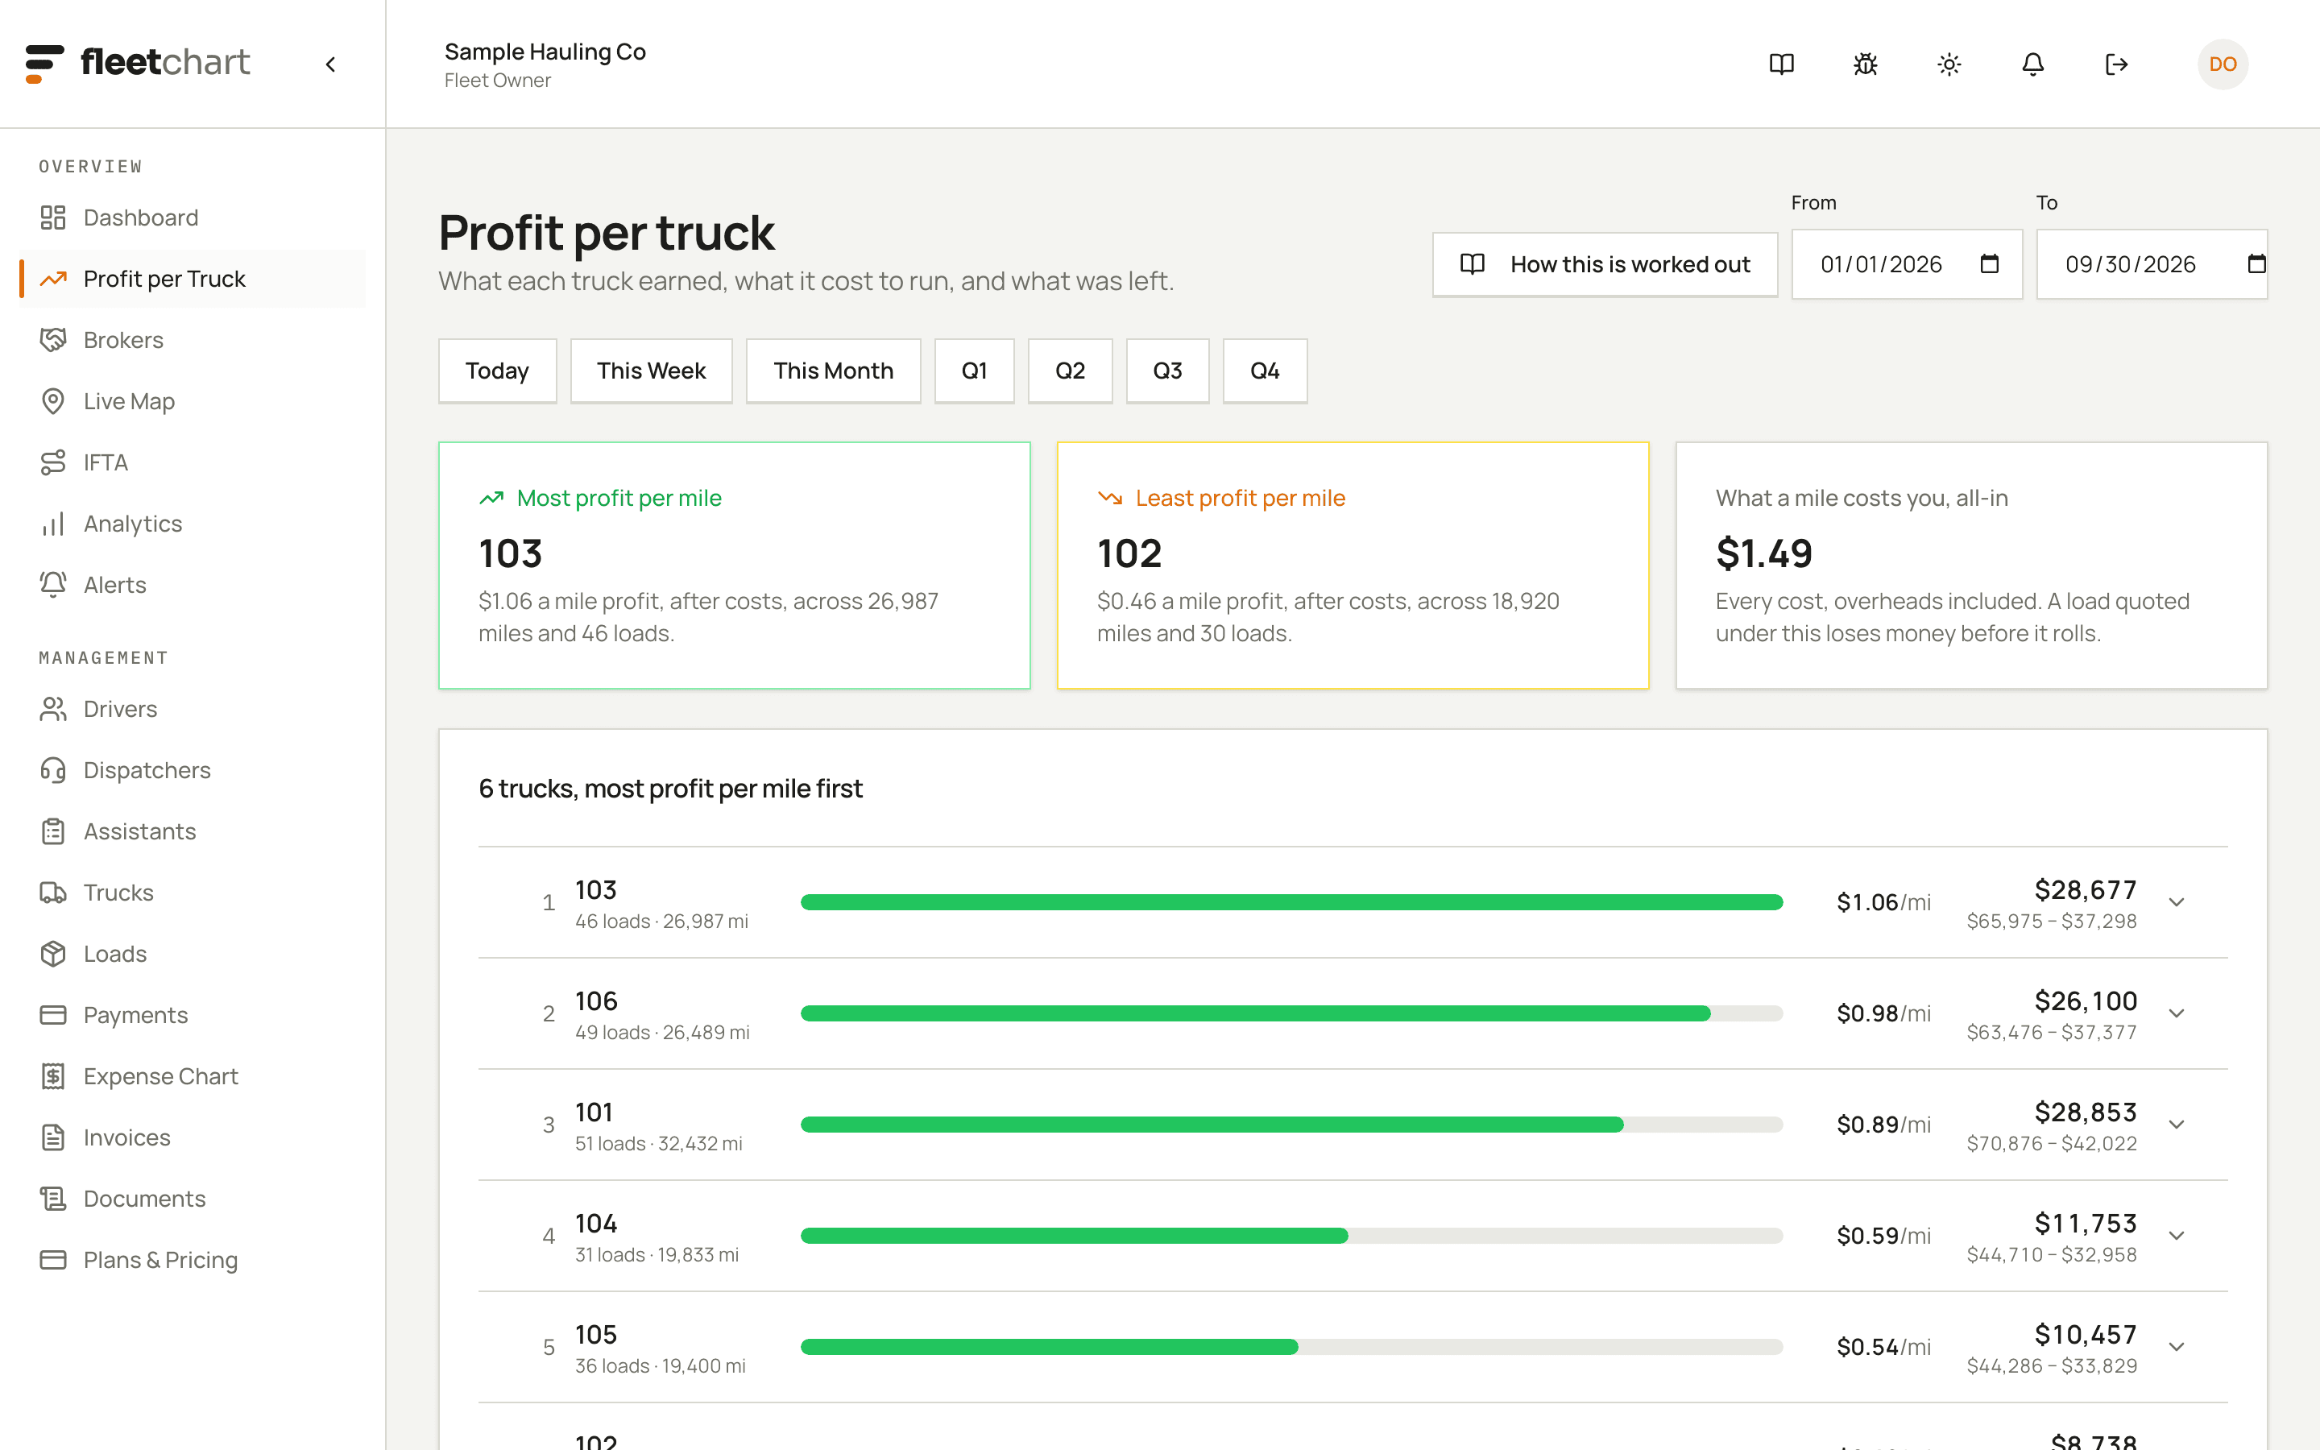The image size is (2320, 1450).
Task: Open Loads page
Action: click(192, 955)
